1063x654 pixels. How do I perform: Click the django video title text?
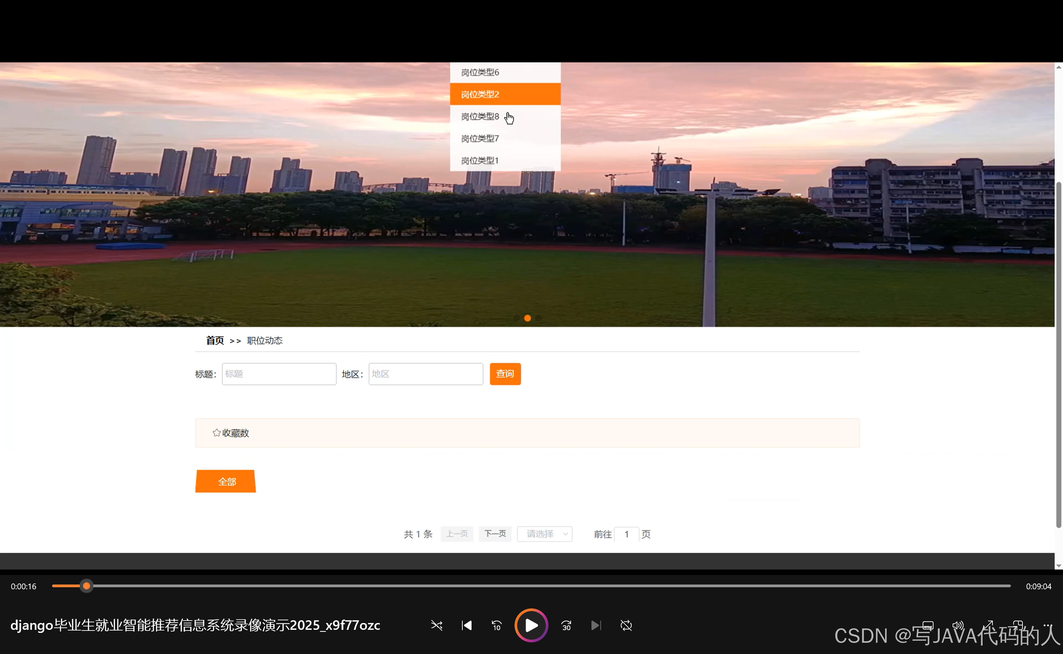(x=195, y=625)
